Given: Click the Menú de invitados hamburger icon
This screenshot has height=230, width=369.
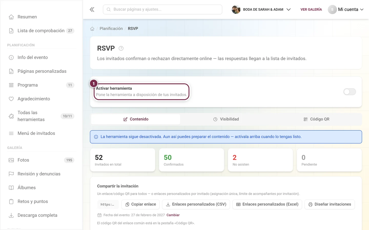Looking at the screenshot, I should [11, 133].
